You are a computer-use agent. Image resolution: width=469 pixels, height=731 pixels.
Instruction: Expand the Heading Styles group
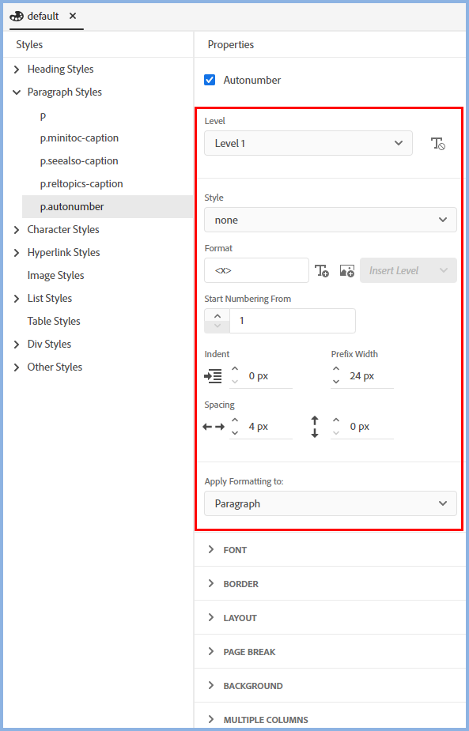(x=17, y=70)
